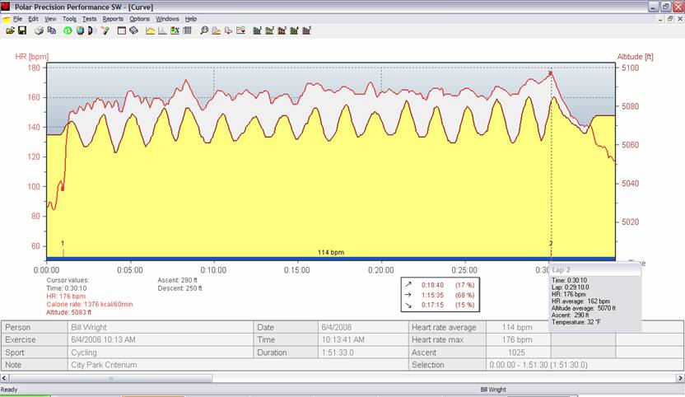Viewport: 685px width, 397px height.
Task: Open the Edit menu
Action: coord(33,19)
